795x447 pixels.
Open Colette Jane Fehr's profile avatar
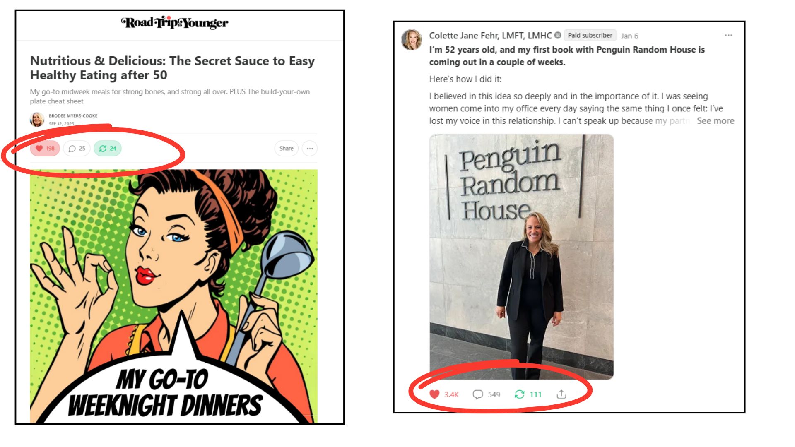point(412,40)
